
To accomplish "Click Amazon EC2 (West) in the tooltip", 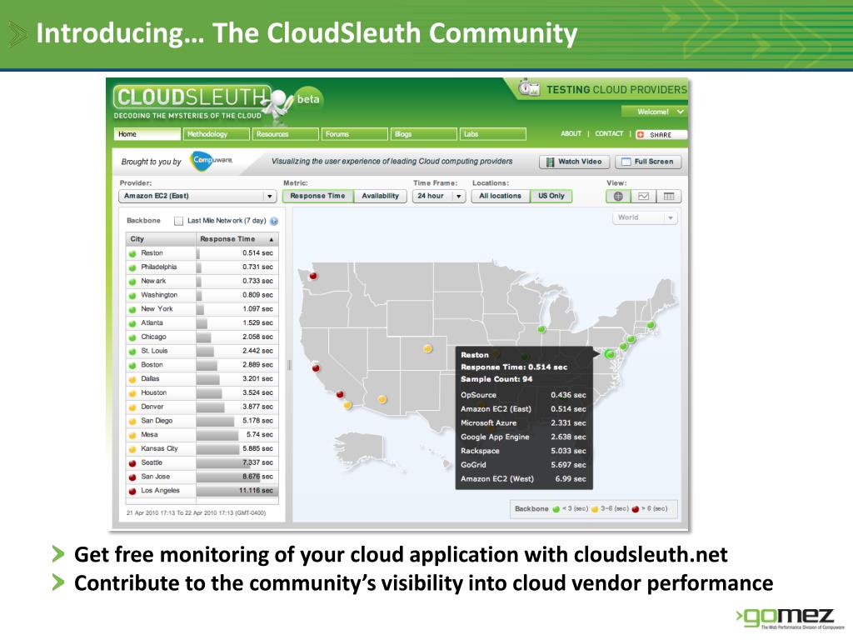I will click(497, 479).
